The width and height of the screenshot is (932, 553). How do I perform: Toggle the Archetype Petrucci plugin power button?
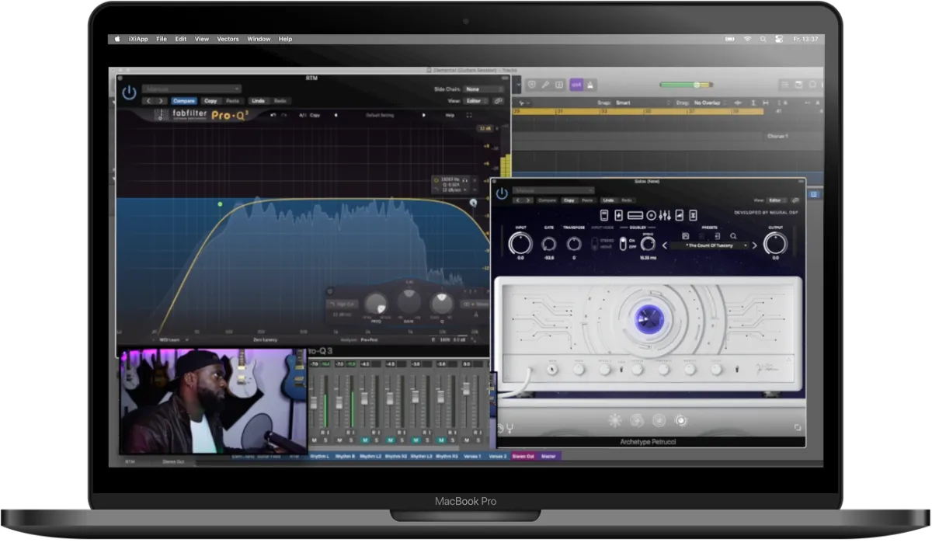coord(502,193)
